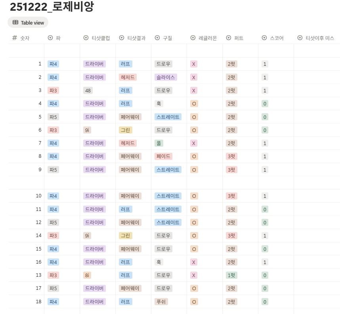This screenshot has width=340, height=314.
Task: Select the 페어웨이 tag in row 9
Action: coord(130,170)
